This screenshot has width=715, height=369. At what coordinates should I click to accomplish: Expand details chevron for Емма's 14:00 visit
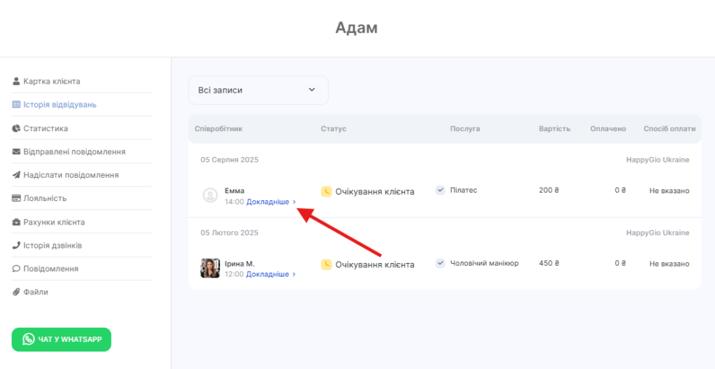(x=295, y=202)
